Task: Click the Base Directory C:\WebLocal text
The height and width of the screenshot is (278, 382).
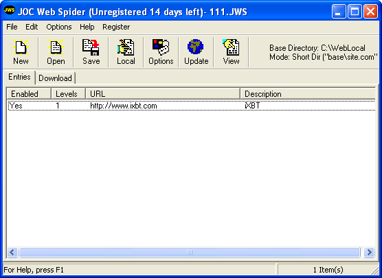Action: [x=317, y=48]
